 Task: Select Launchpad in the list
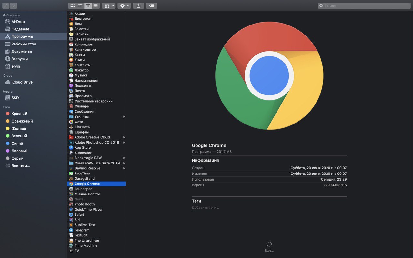(x=96, y=189)
